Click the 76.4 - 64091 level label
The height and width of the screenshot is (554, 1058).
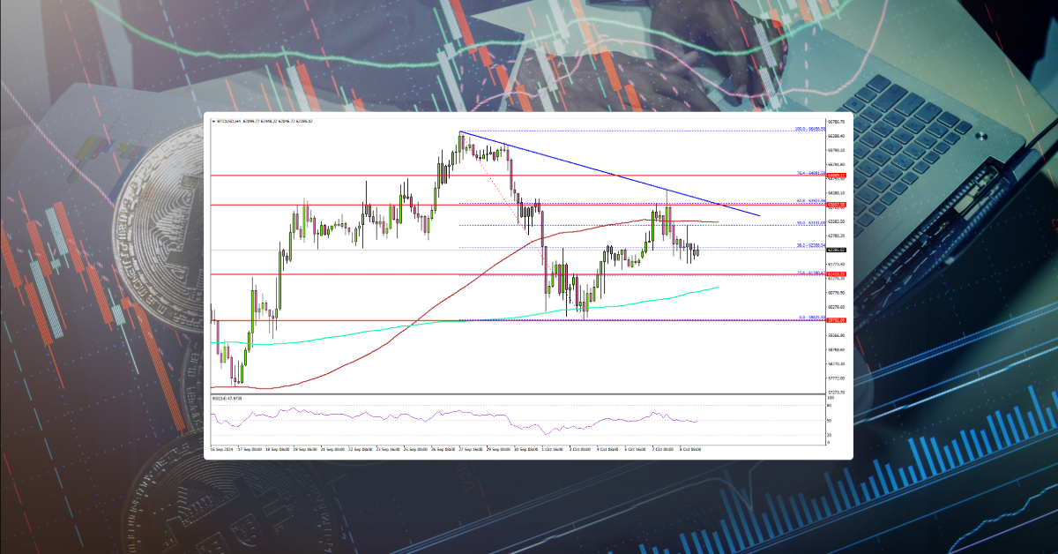tap(808, 175)
